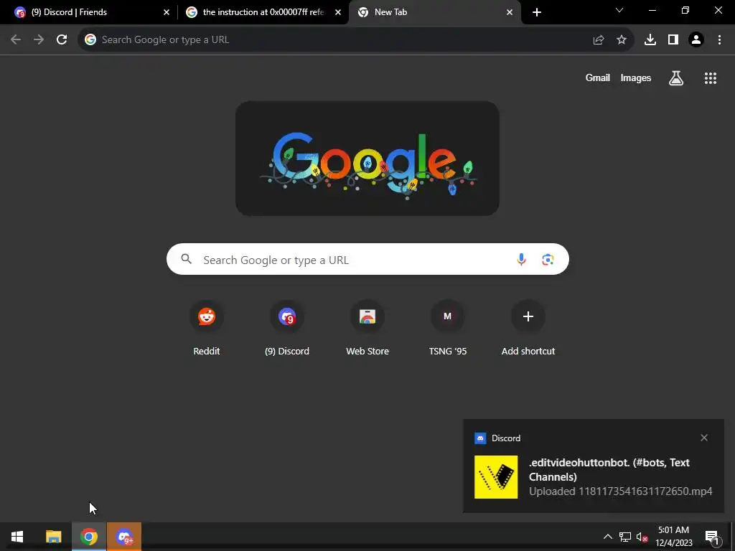
Task: Open Search Labs flask icon
Action: click(676, 78)
